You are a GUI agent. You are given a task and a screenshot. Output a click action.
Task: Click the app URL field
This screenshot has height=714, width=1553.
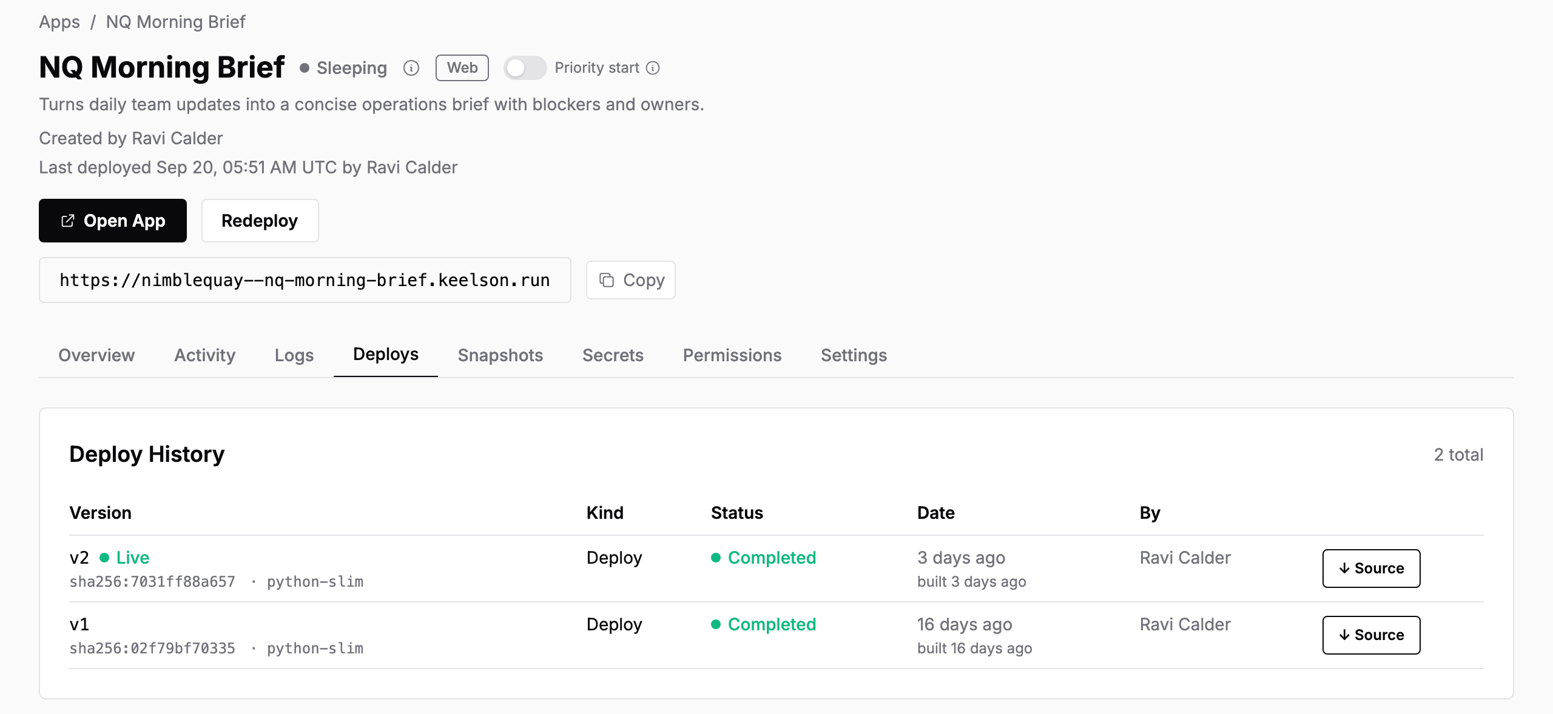[305, 280]
